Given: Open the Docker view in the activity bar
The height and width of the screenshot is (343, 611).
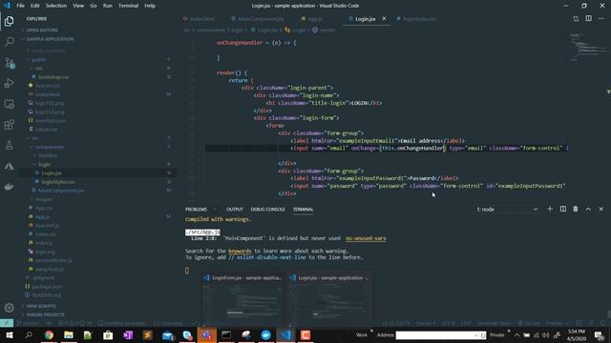Looking at the screenshot, I should click(9, 187).
